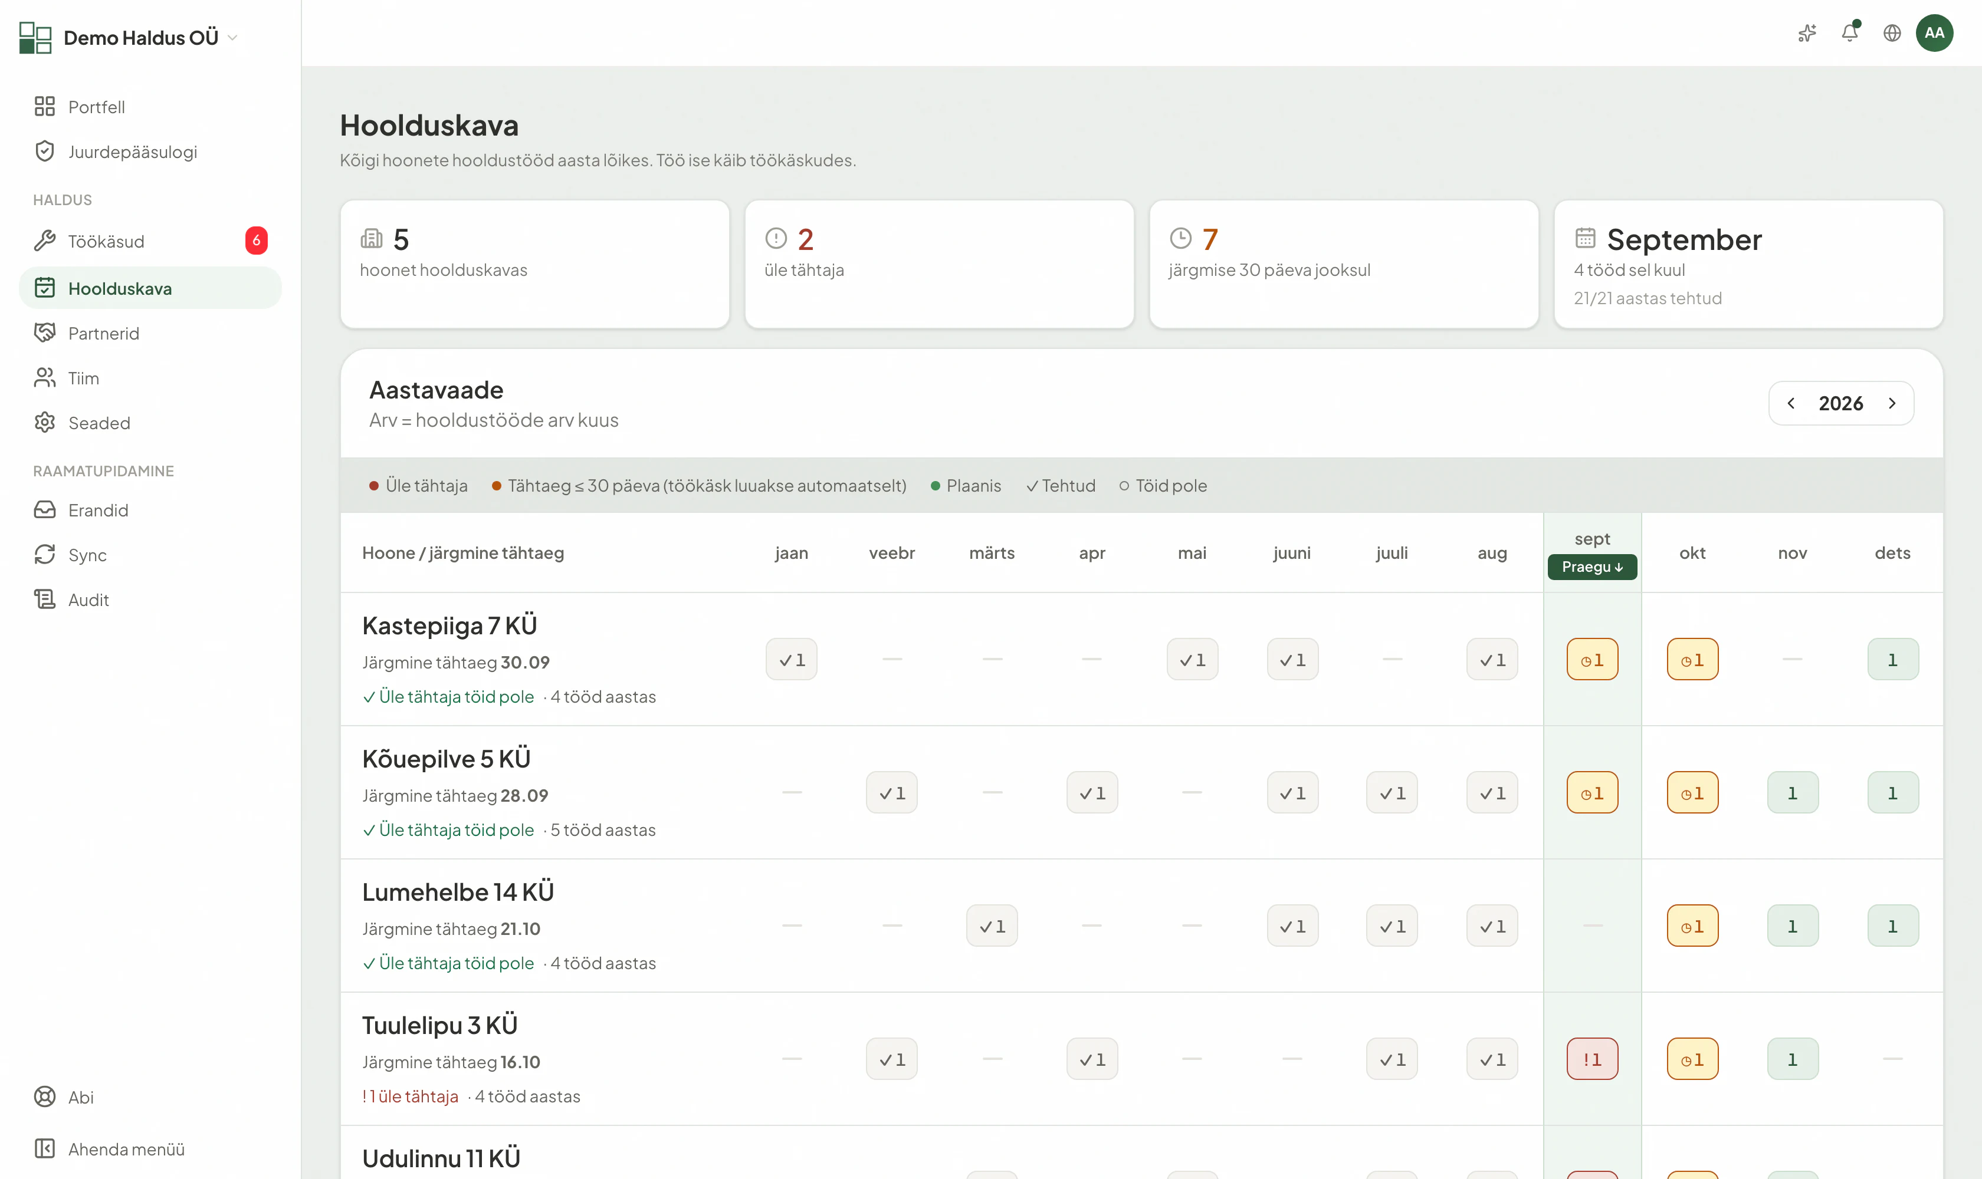
Task: Open Töökäsud in the sidebar
Action: click(x=150, y=241)
